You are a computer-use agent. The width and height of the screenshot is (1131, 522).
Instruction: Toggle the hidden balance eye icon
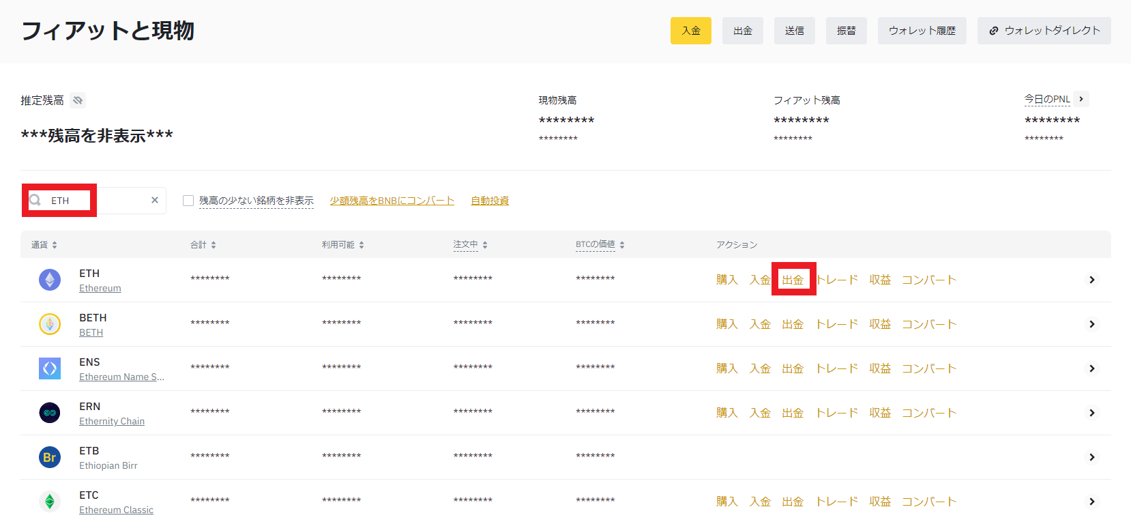pos(78,100)
